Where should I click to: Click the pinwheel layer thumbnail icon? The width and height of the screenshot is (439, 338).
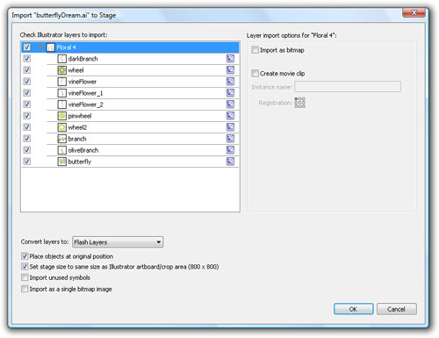point(61,116)
